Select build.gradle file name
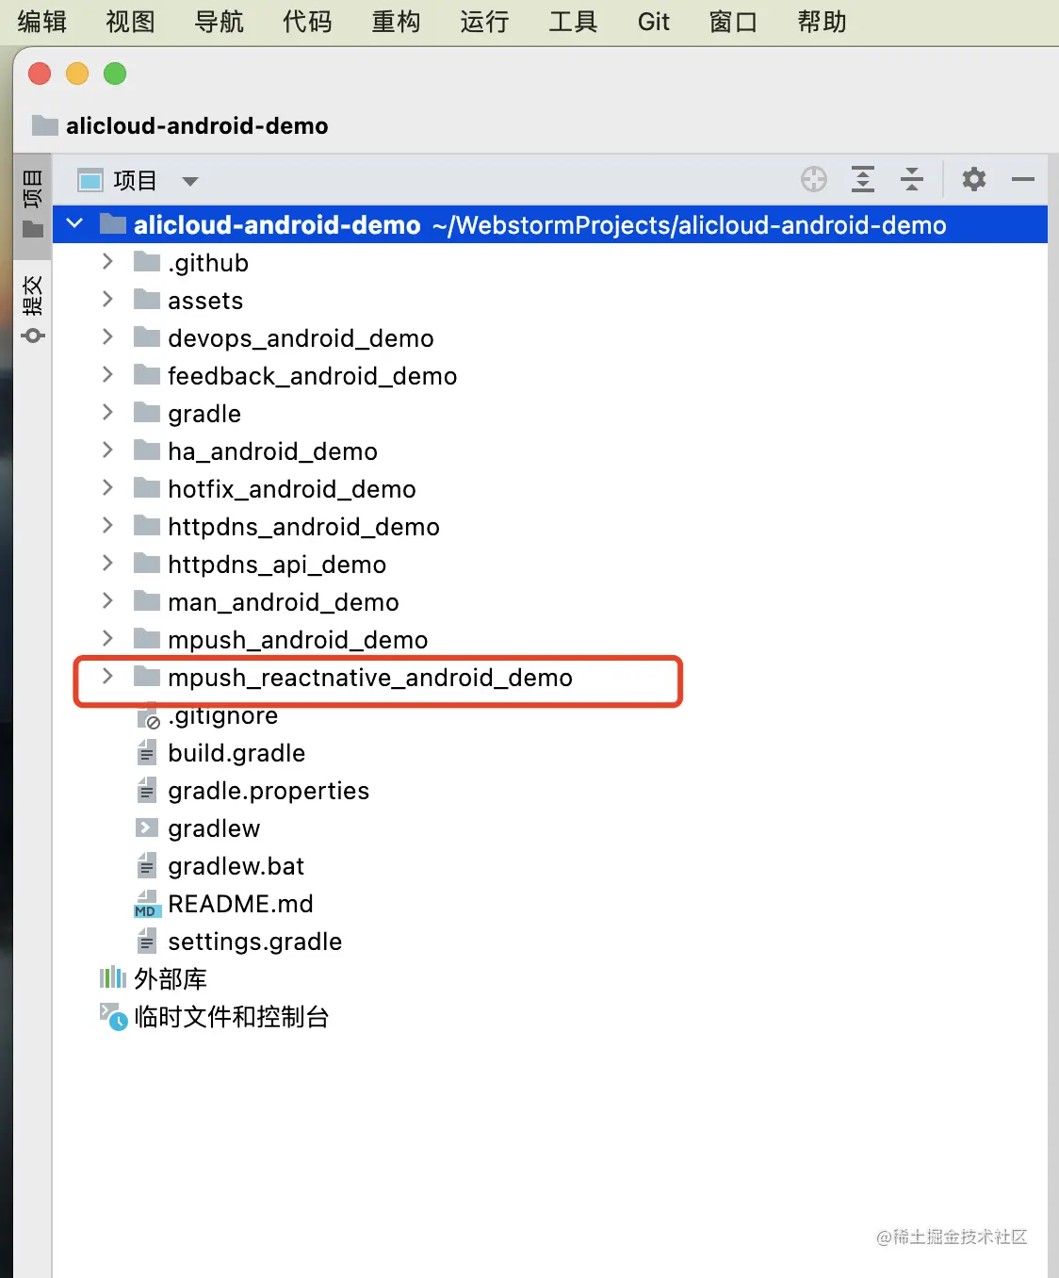Viewport: 1059px width, 1278px height. pyautogui.click(x=236, y=753)
